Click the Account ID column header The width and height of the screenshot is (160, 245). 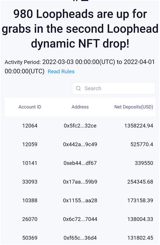[30, 107]
